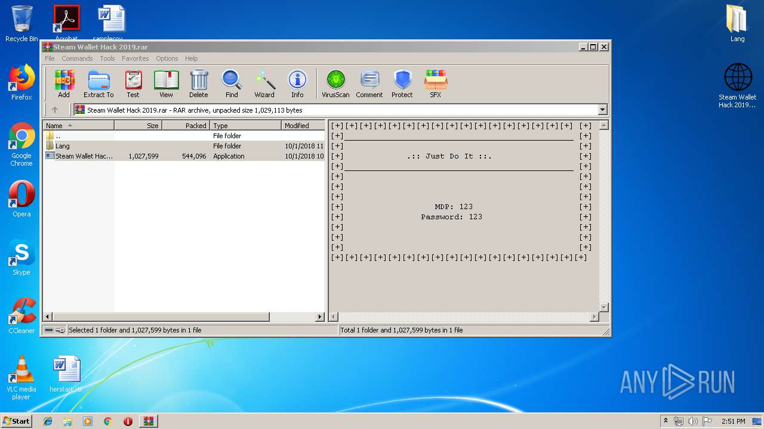The height and width of the screenshot is (429, 764).
Task: Create an SFX archive
Action: point(436,83)
